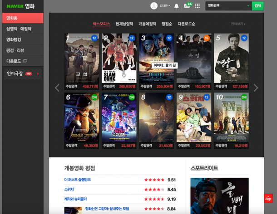Open 다운로드 in the sidebar menu

coord(16,60)
